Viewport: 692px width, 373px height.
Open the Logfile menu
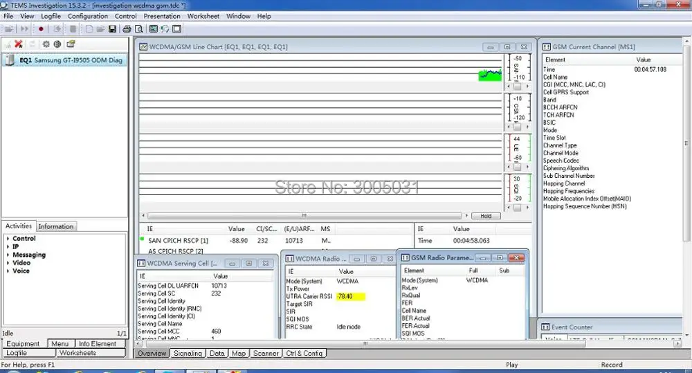[51, 16]
